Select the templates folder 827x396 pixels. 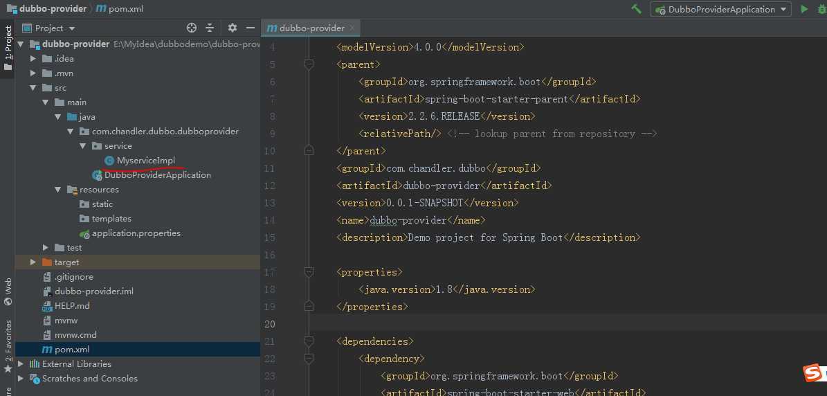[x=111, y=219]
